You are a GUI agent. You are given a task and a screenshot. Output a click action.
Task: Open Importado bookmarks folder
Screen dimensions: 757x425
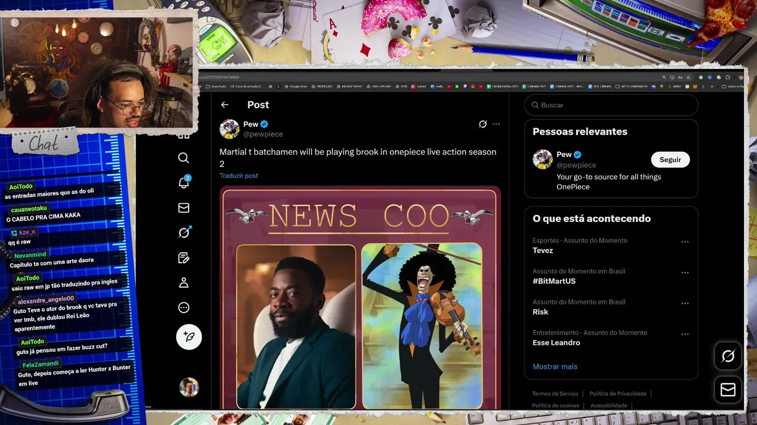[216, 86]
